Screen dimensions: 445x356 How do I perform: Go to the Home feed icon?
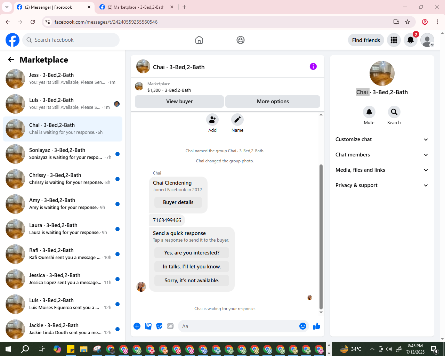(199, 40)
